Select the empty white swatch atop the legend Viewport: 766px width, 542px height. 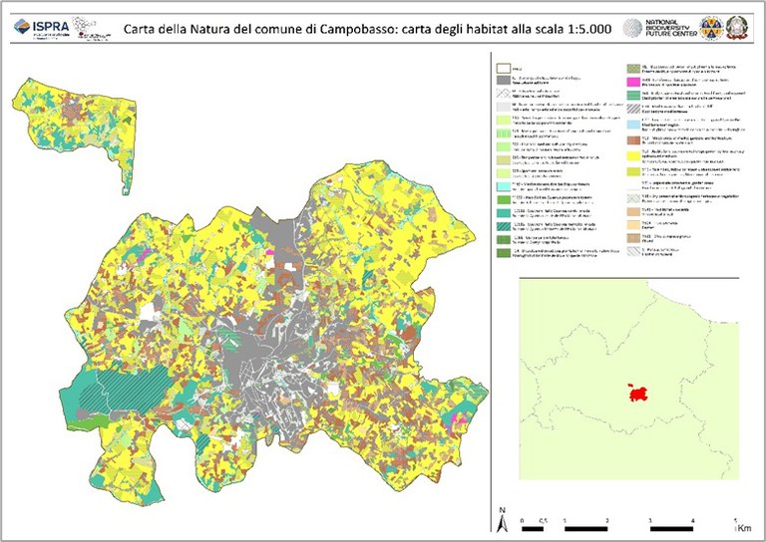[503, 66]
